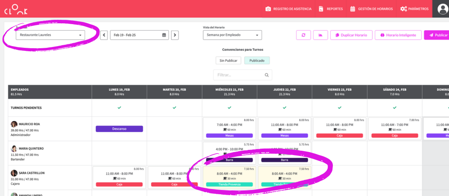Click the Duplicar Horario button

click(351, 35)
